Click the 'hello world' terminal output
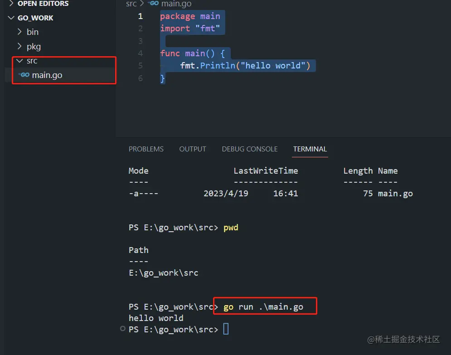This screenshot has height=355, width=451. point(156,318)
